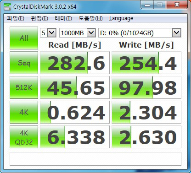Select the 512K read value 45.65
The height and width of the screenshot is (173, 191).
[75, 87]
